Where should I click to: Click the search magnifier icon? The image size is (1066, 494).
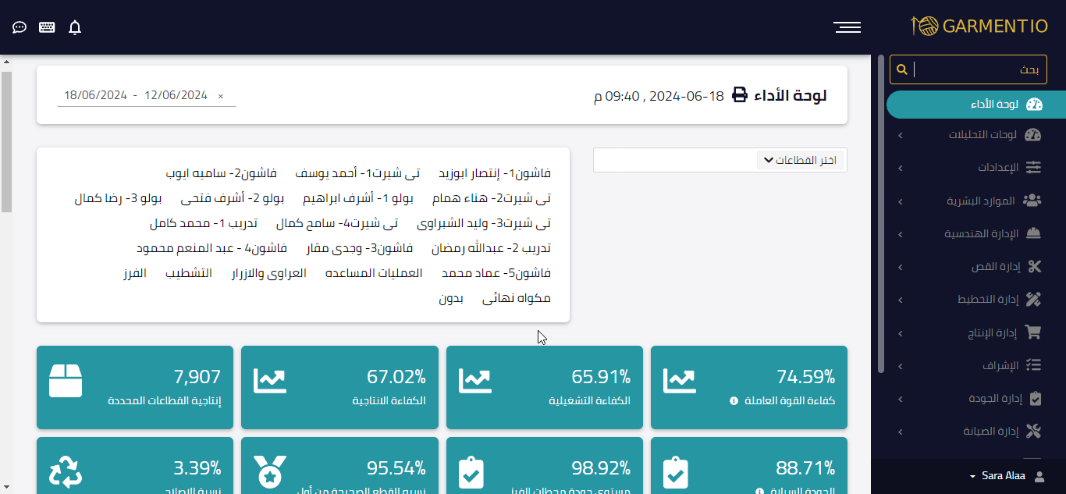click(901, 69)
